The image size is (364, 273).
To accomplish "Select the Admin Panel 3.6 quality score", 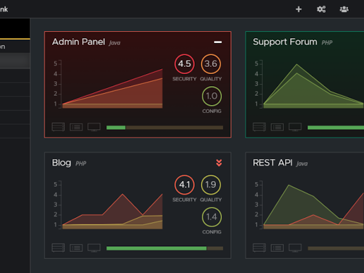I will (x=211, y=64).
